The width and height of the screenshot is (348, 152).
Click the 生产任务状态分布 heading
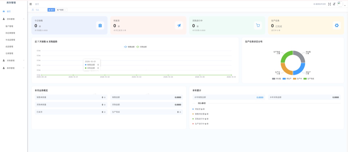(254, 42)
